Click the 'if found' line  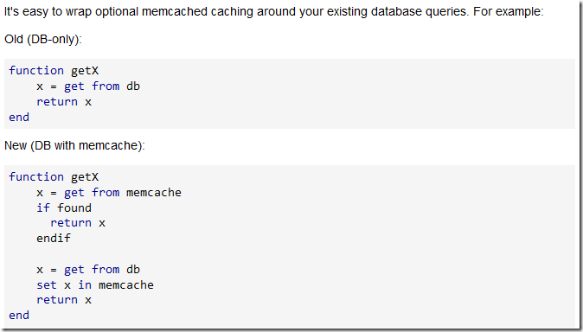[64, 207]
